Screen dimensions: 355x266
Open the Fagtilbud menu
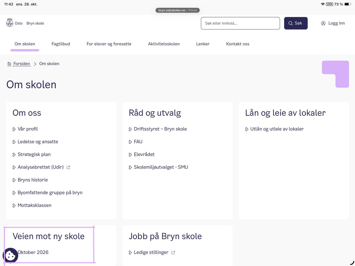61,44
